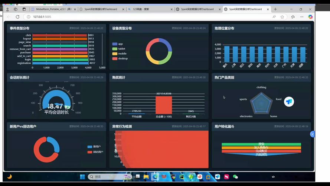Open the pink app icon beside WeChat
This screenshot has height=186, width=330.
tap(226, 177)
